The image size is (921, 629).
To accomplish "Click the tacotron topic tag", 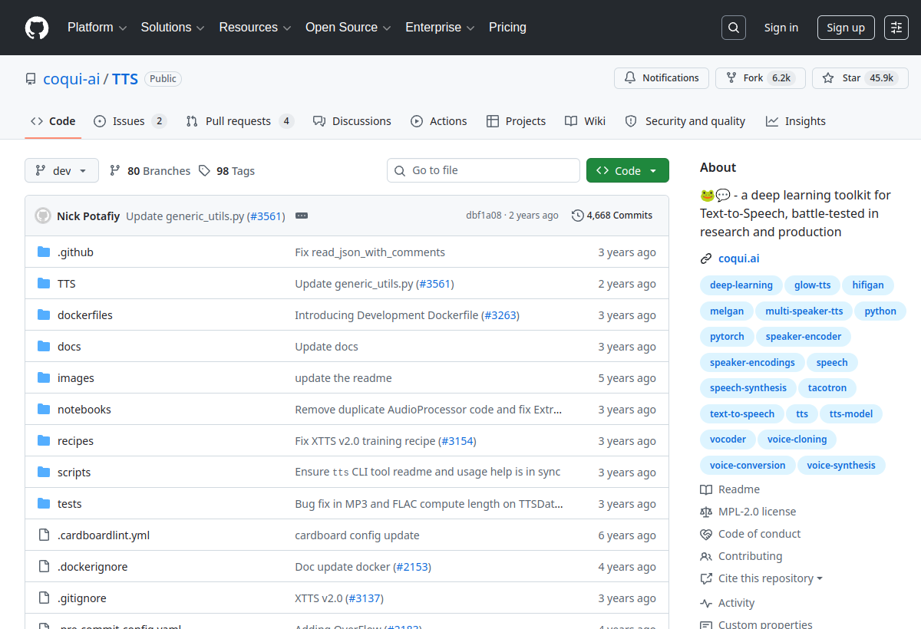I will (827, 388).
